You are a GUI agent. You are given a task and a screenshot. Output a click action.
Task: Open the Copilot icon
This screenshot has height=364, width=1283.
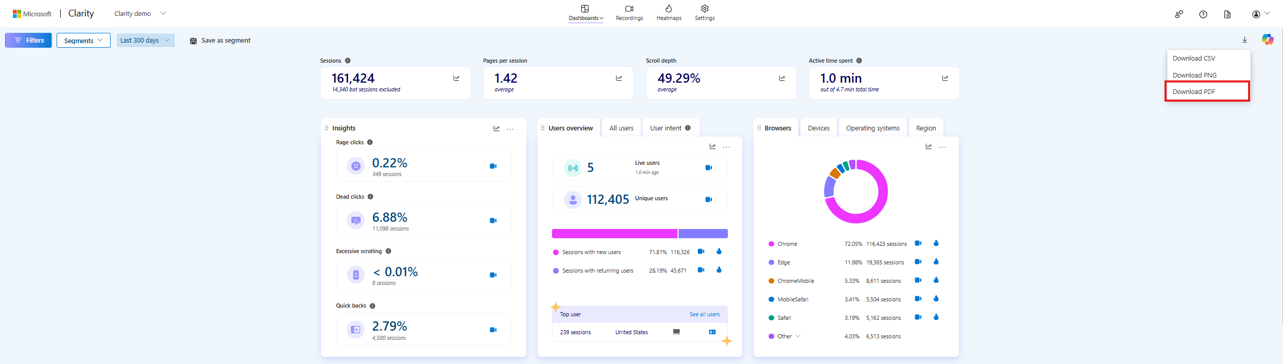tap(1267, 39)
